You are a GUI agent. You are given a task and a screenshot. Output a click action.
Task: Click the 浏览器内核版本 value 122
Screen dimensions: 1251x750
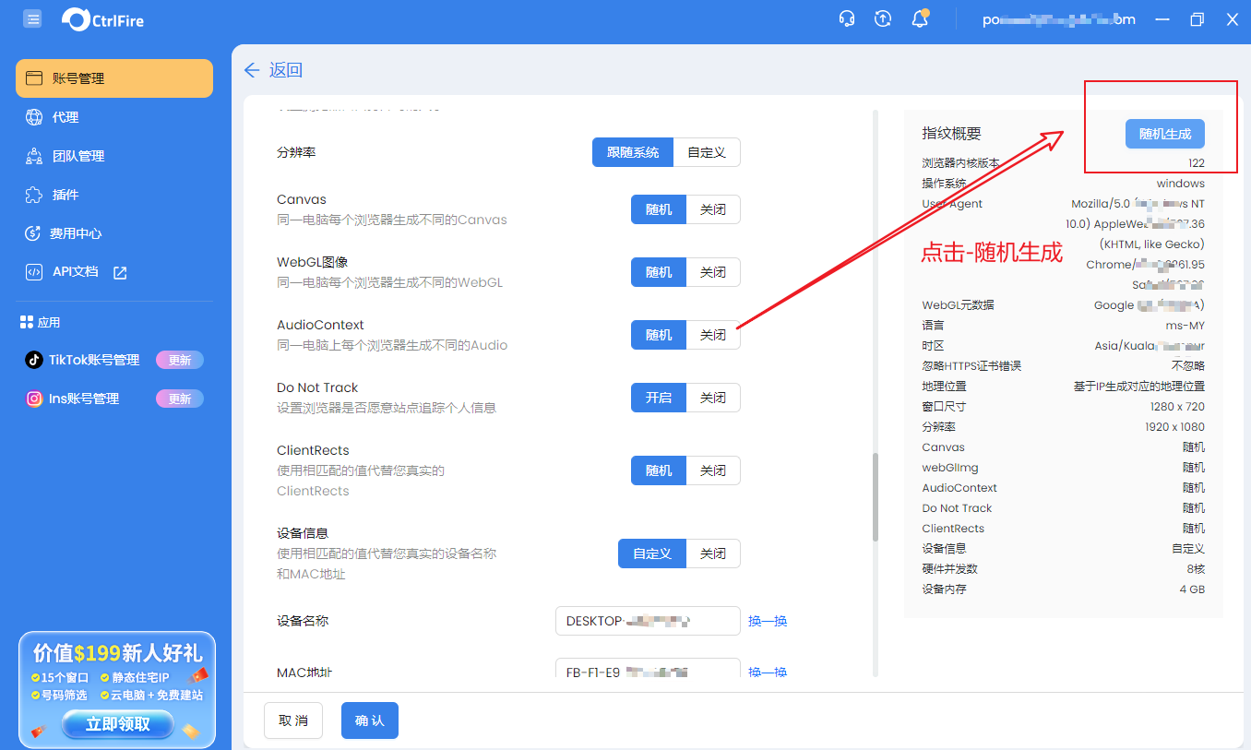(x=1196, y=163)
